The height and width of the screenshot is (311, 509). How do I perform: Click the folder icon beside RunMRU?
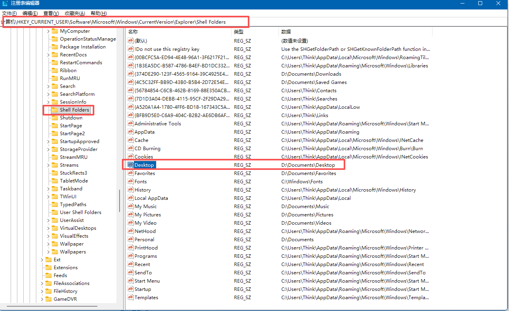[x=55, y=78]
